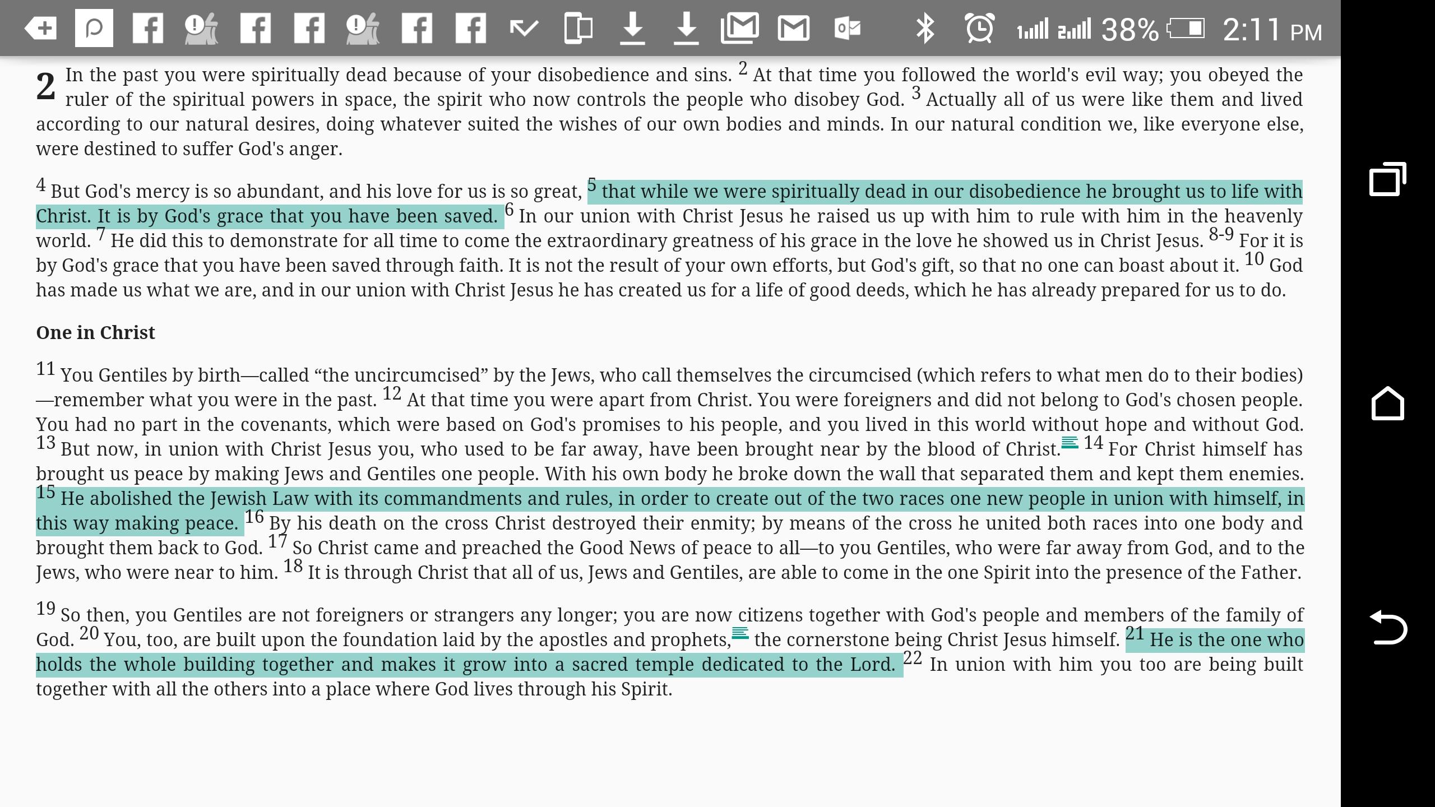Go back using the Android back button
This screenshot has height=807, width=1435.
tap(1388, 628)
